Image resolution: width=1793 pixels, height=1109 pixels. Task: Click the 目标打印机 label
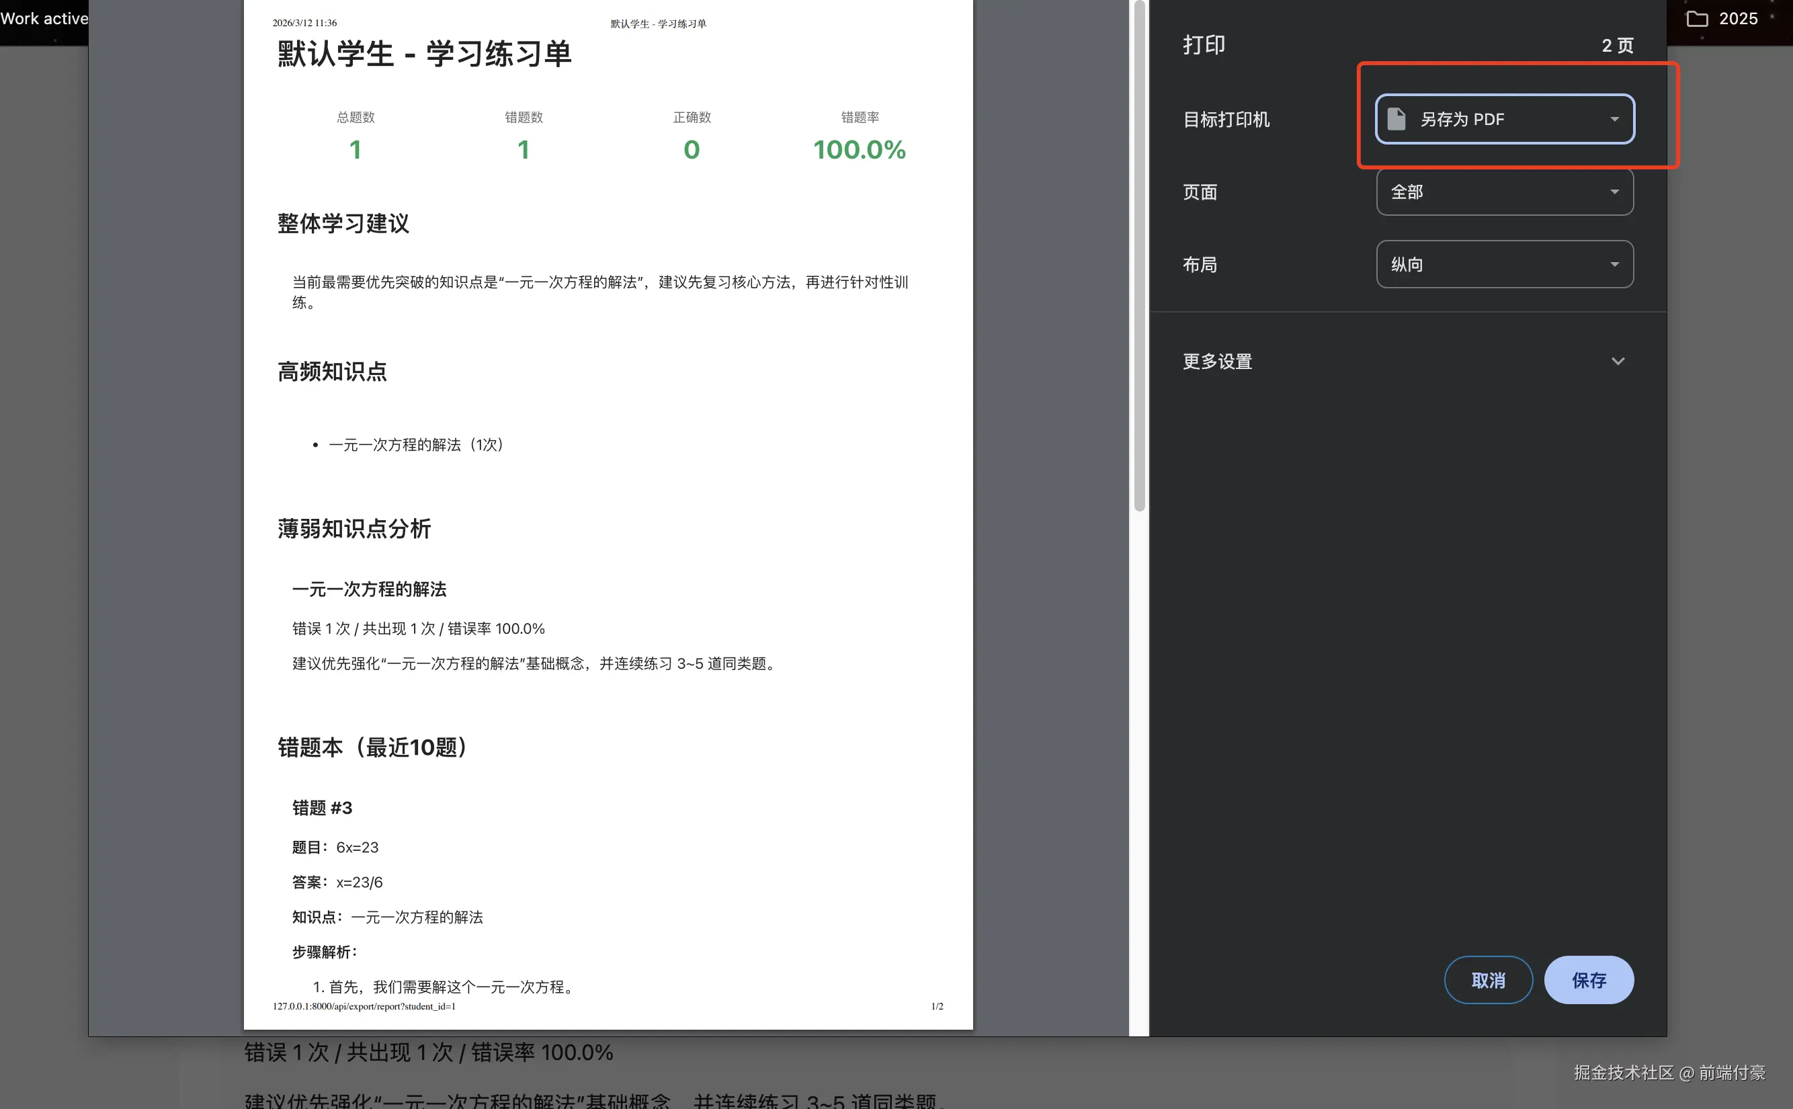tap(1226, 119)
